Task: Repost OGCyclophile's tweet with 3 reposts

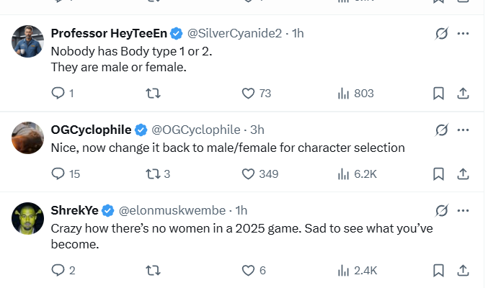Action: click(153, 174)
